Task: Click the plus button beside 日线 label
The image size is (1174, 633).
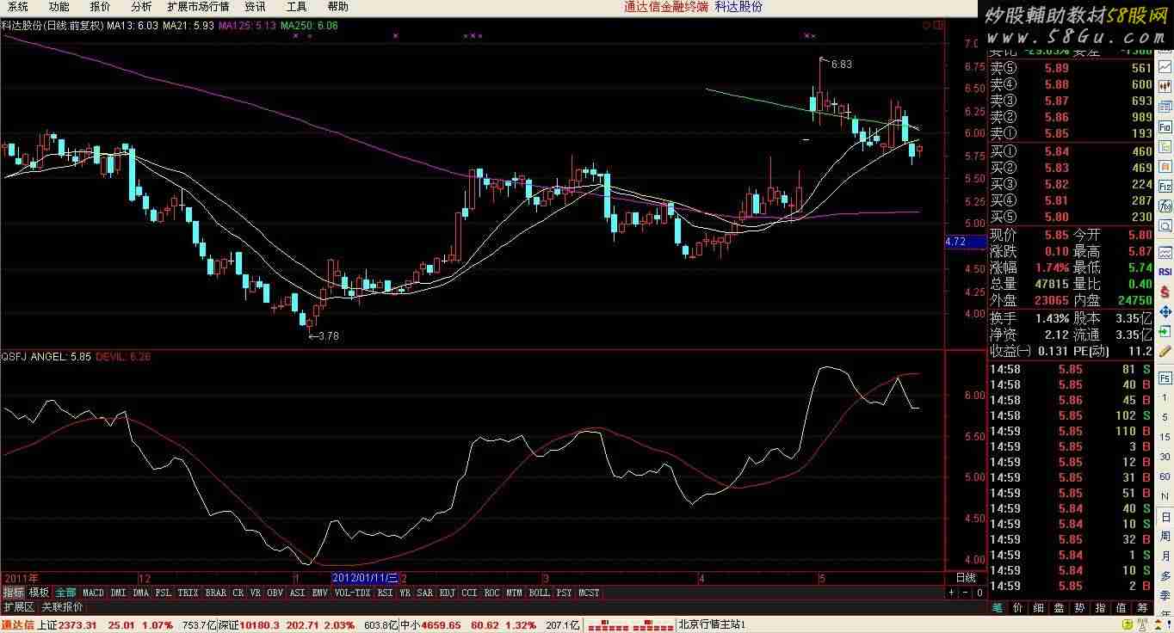Action: 951,593
